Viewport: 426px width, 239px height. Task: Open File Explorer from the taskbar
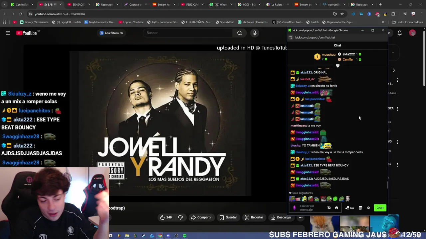[127, 236]
